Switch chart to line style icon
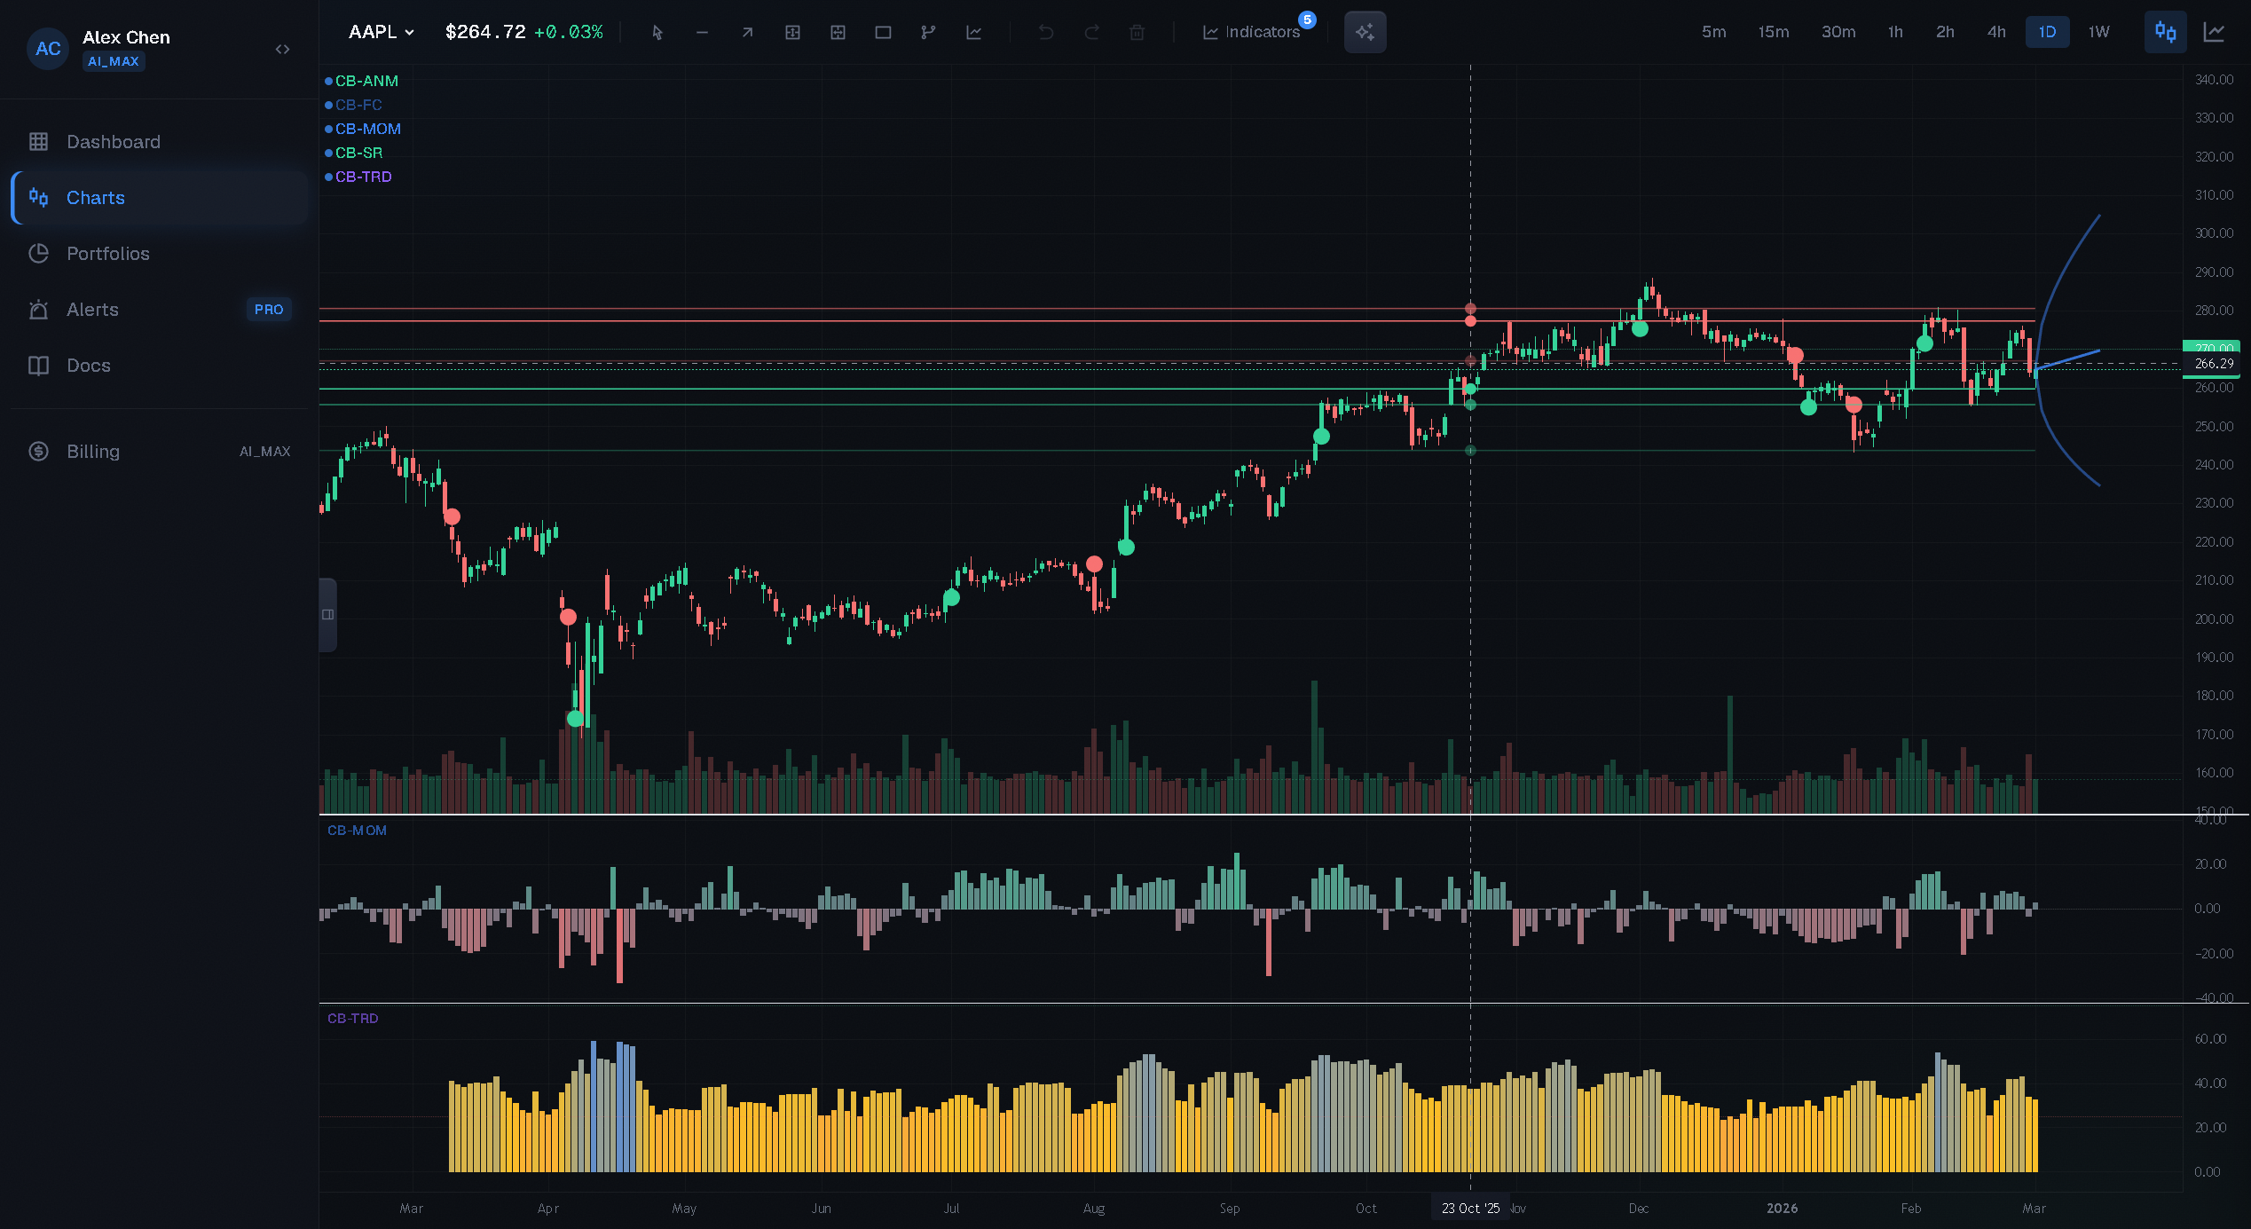2251x1229 pixels. 2216,32
